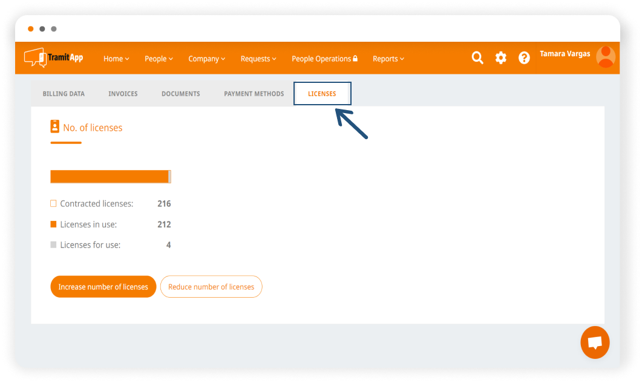The image size is (642, 383).
Task: Open the chat support bubble
Action: (x=595, y=343)
